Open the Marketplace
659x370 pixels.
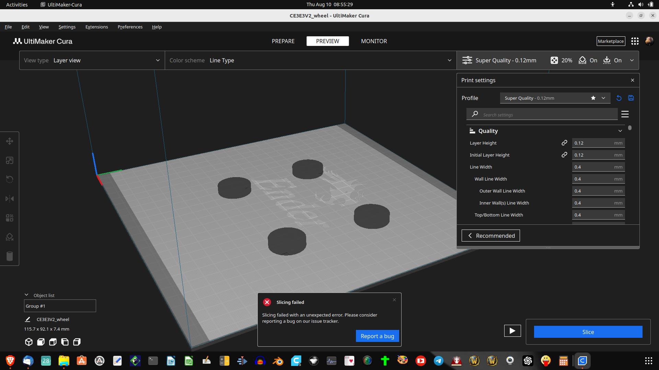coord(611,41)
